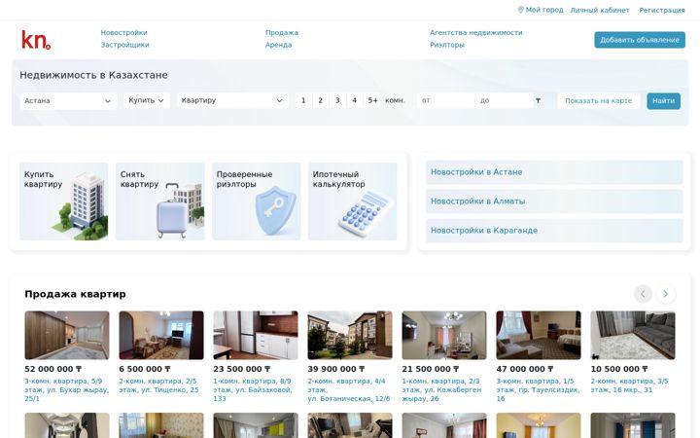Image resolution: width=700 pixels, height=438 pixels.
Task: Open Аренда menu item
Action: [x=279, y=45]
